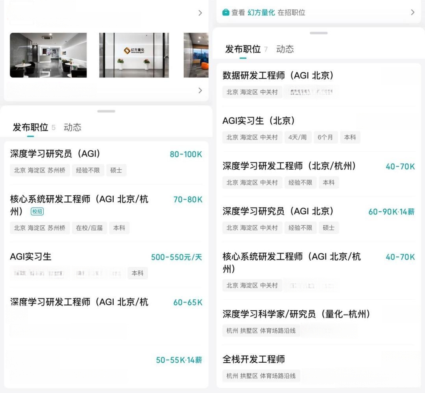The width and height of the screenshot is (425, 393).
Task: Open job 深度学习研发工程师（北京/杭州）
Action: 289,166
